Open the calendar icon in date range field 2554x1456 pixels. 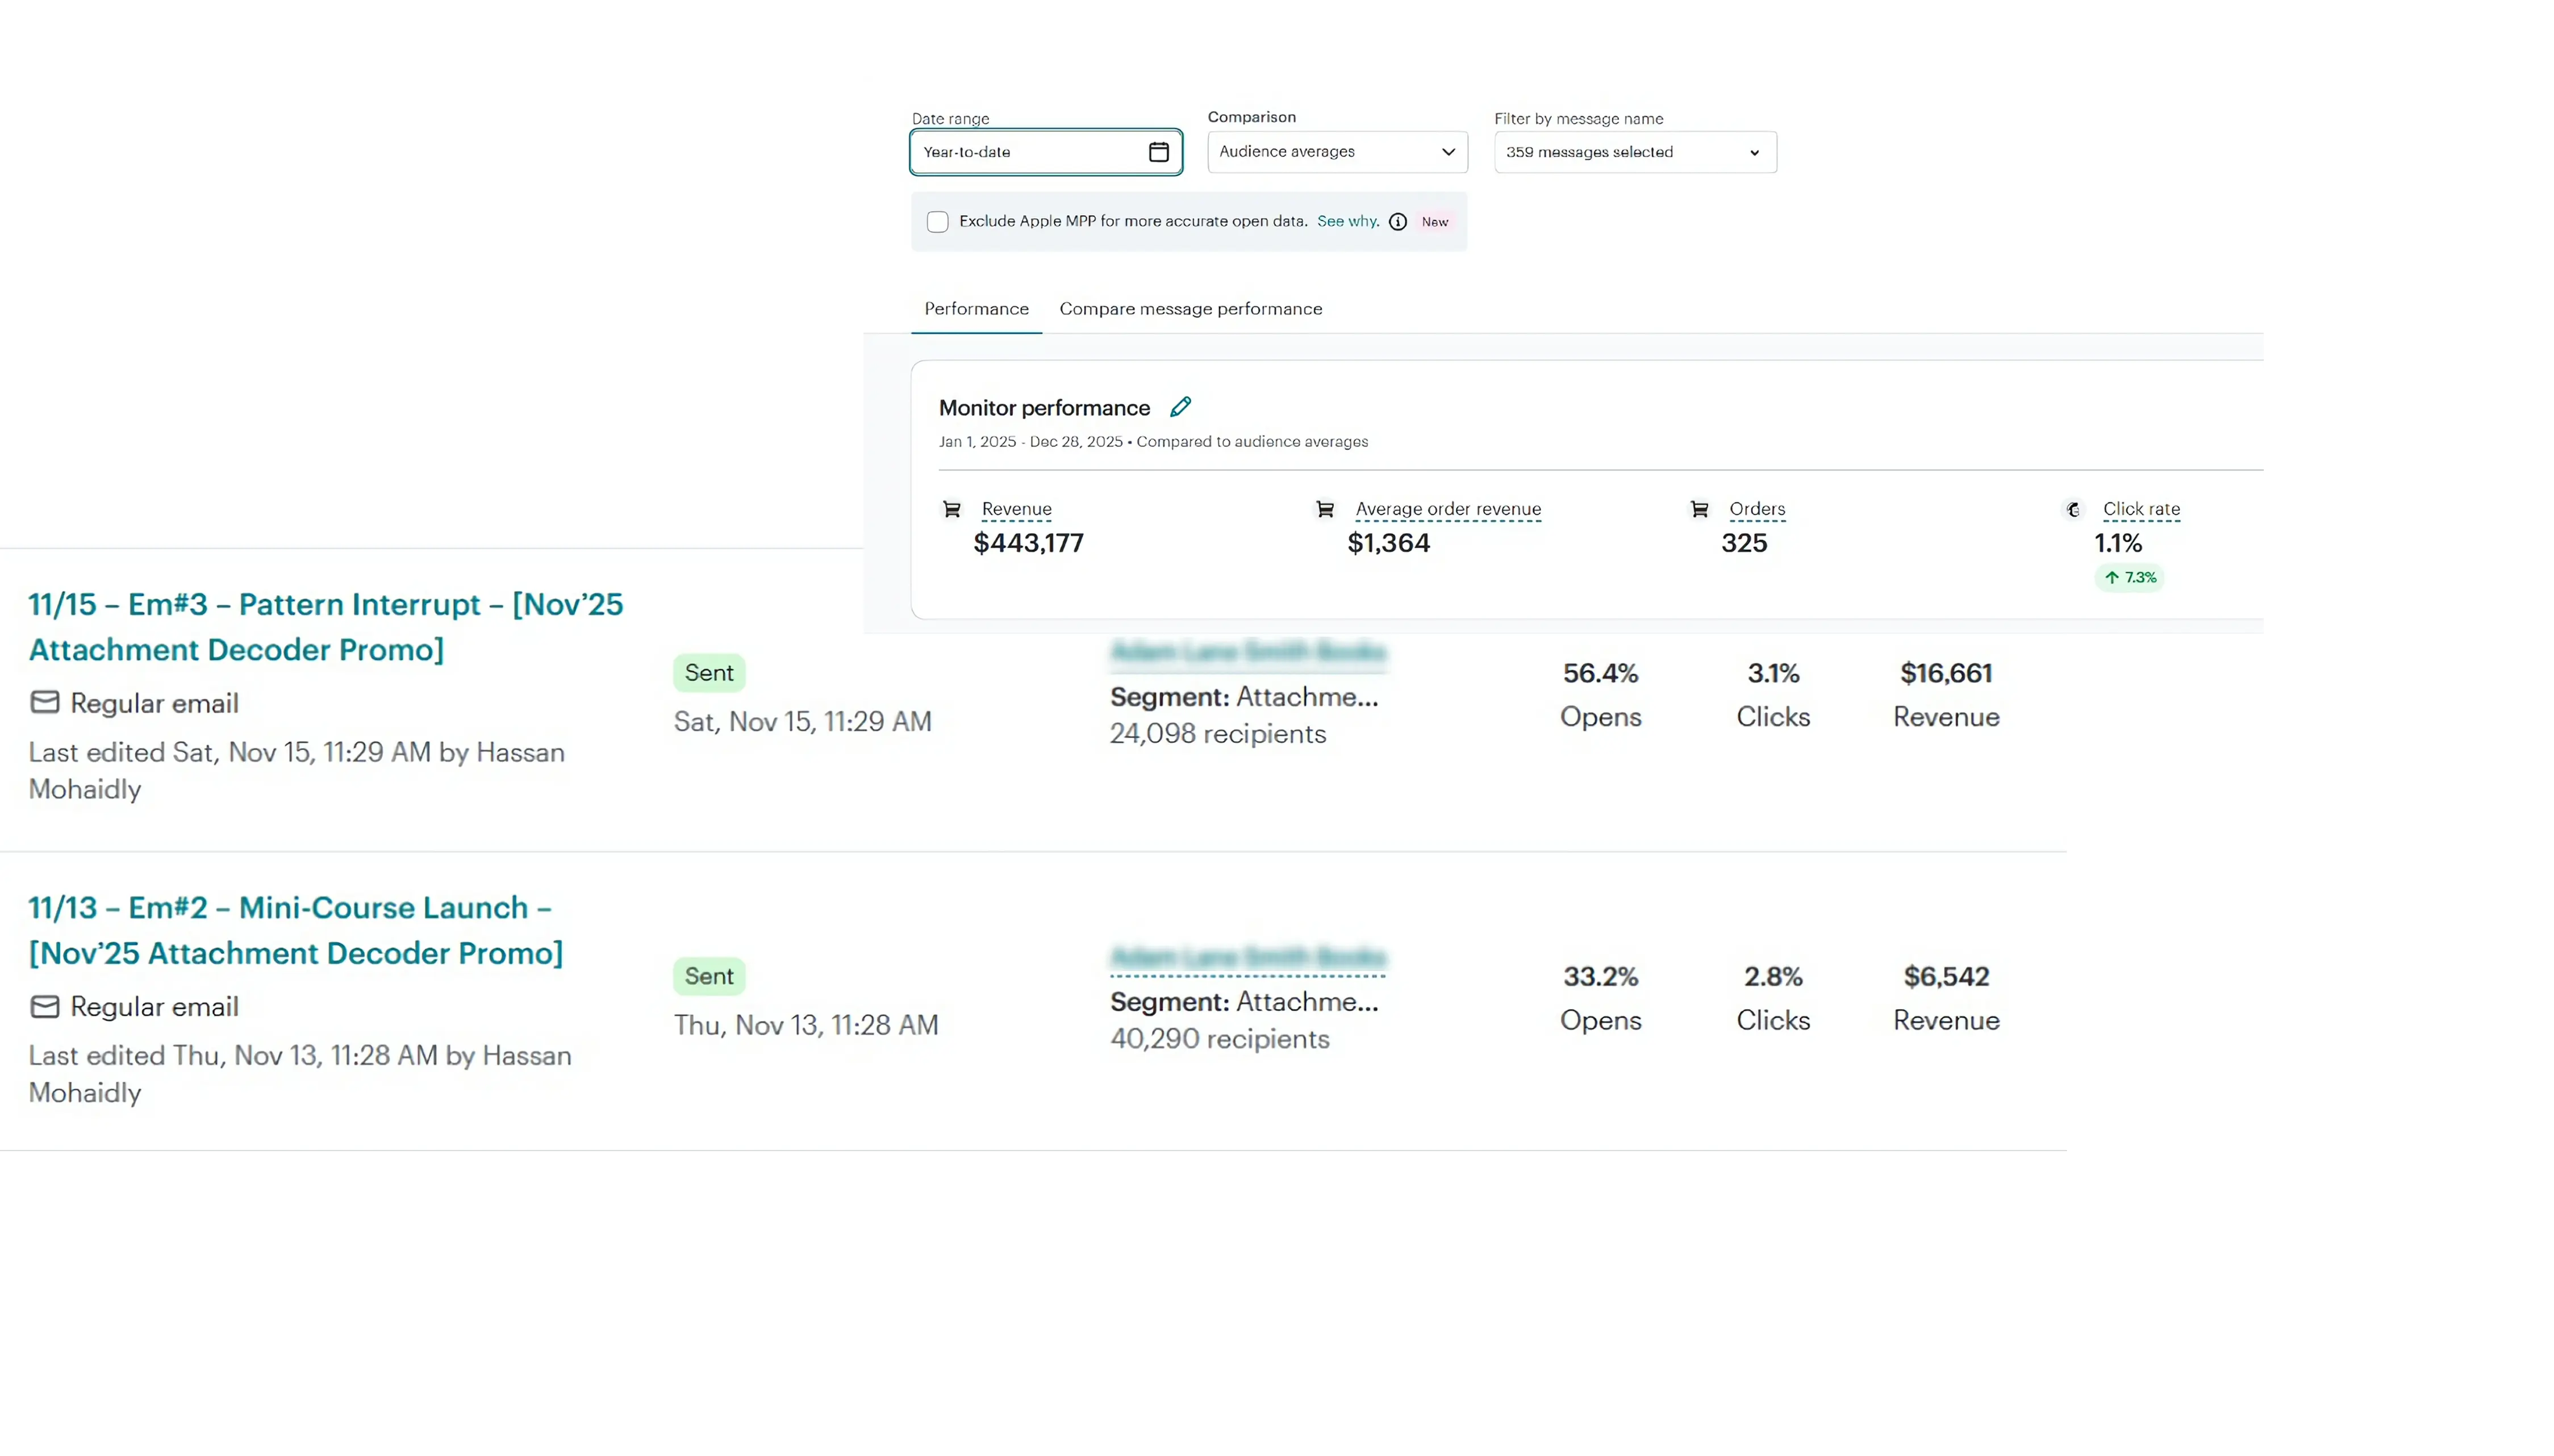tap(1158, 152)
